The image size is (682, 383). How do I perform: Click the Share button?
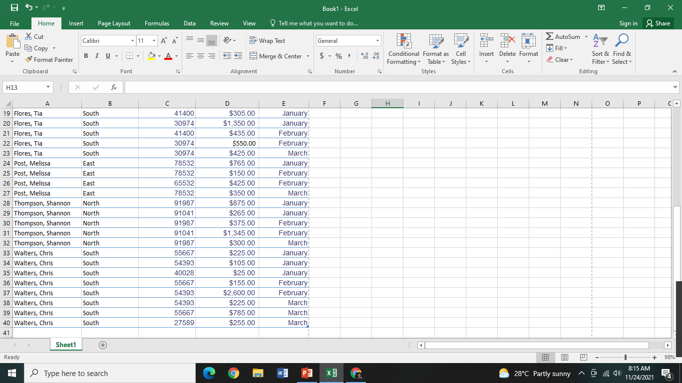click(658, 23)
